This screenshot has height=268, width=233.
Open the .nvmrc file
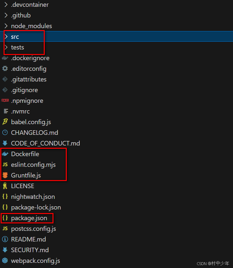[20, 112]
